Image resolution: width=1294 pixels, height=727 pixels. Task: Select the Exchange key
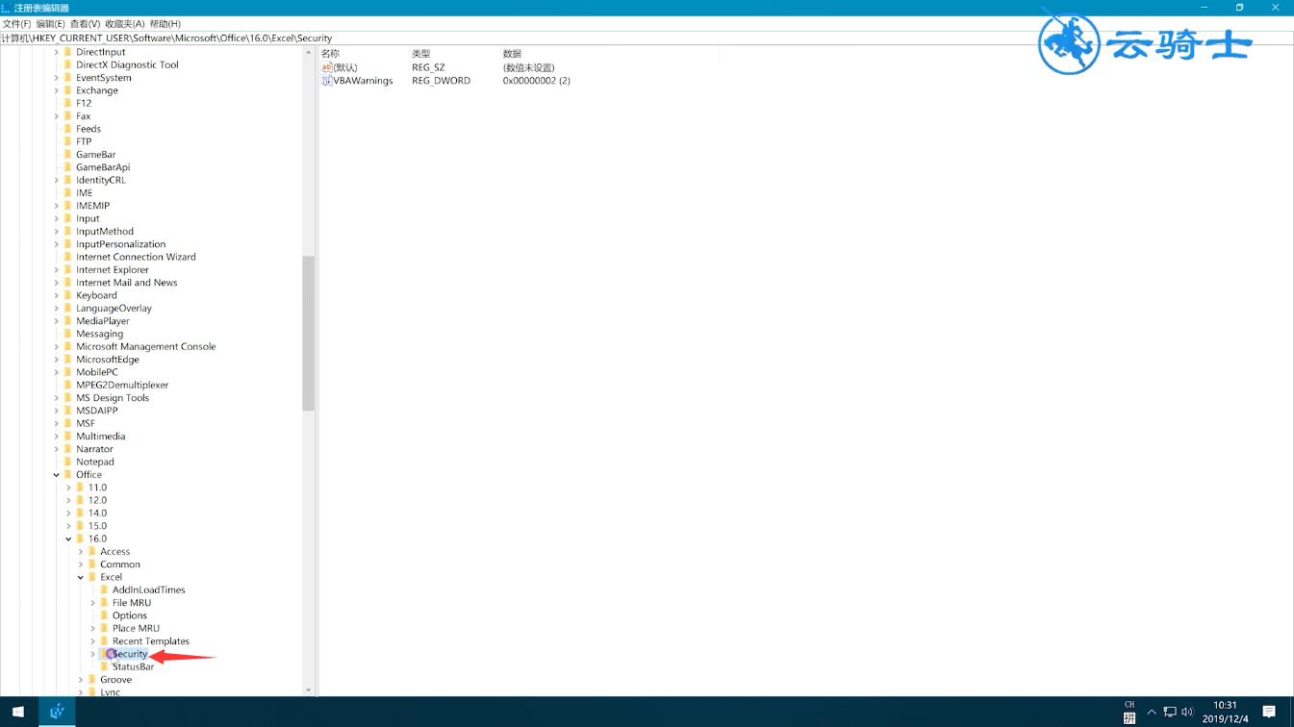pyautogui.click(x=97, y=90)
